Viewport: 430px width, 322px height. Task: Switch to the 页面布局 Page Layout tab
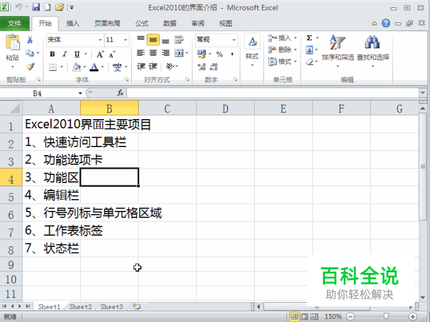[107, 24]
